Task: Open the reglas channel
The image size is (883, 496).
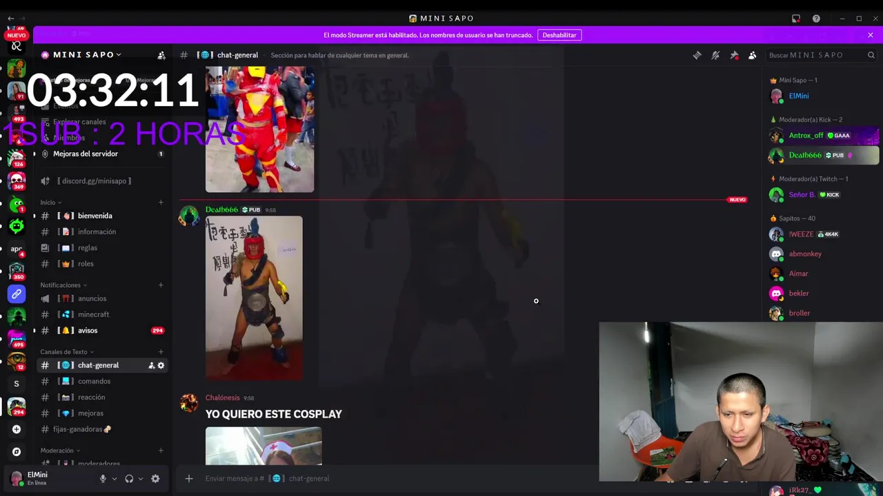Action: click(88, 247)
